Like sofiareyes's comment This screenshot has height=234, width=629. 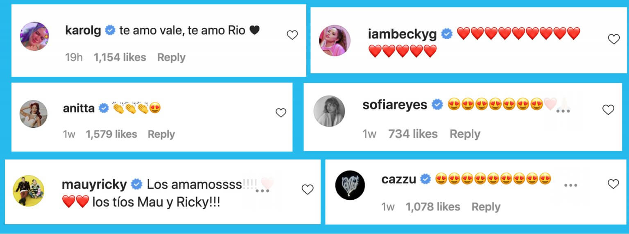pyautogui.click(x=608, y=109)
